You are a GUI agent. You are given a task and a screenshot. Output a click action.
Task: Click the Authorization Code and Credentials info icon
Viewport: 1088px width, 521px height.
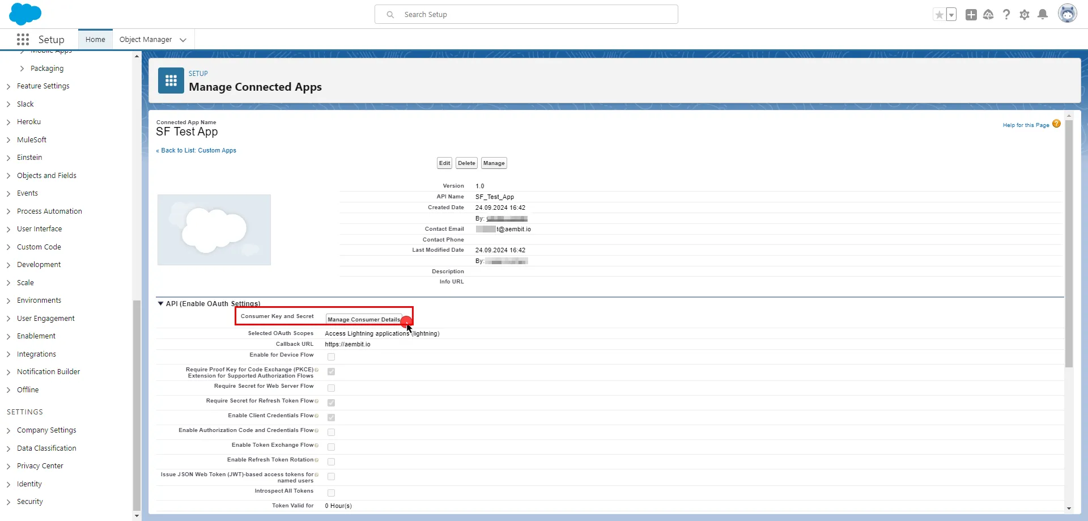click(316, 431)
